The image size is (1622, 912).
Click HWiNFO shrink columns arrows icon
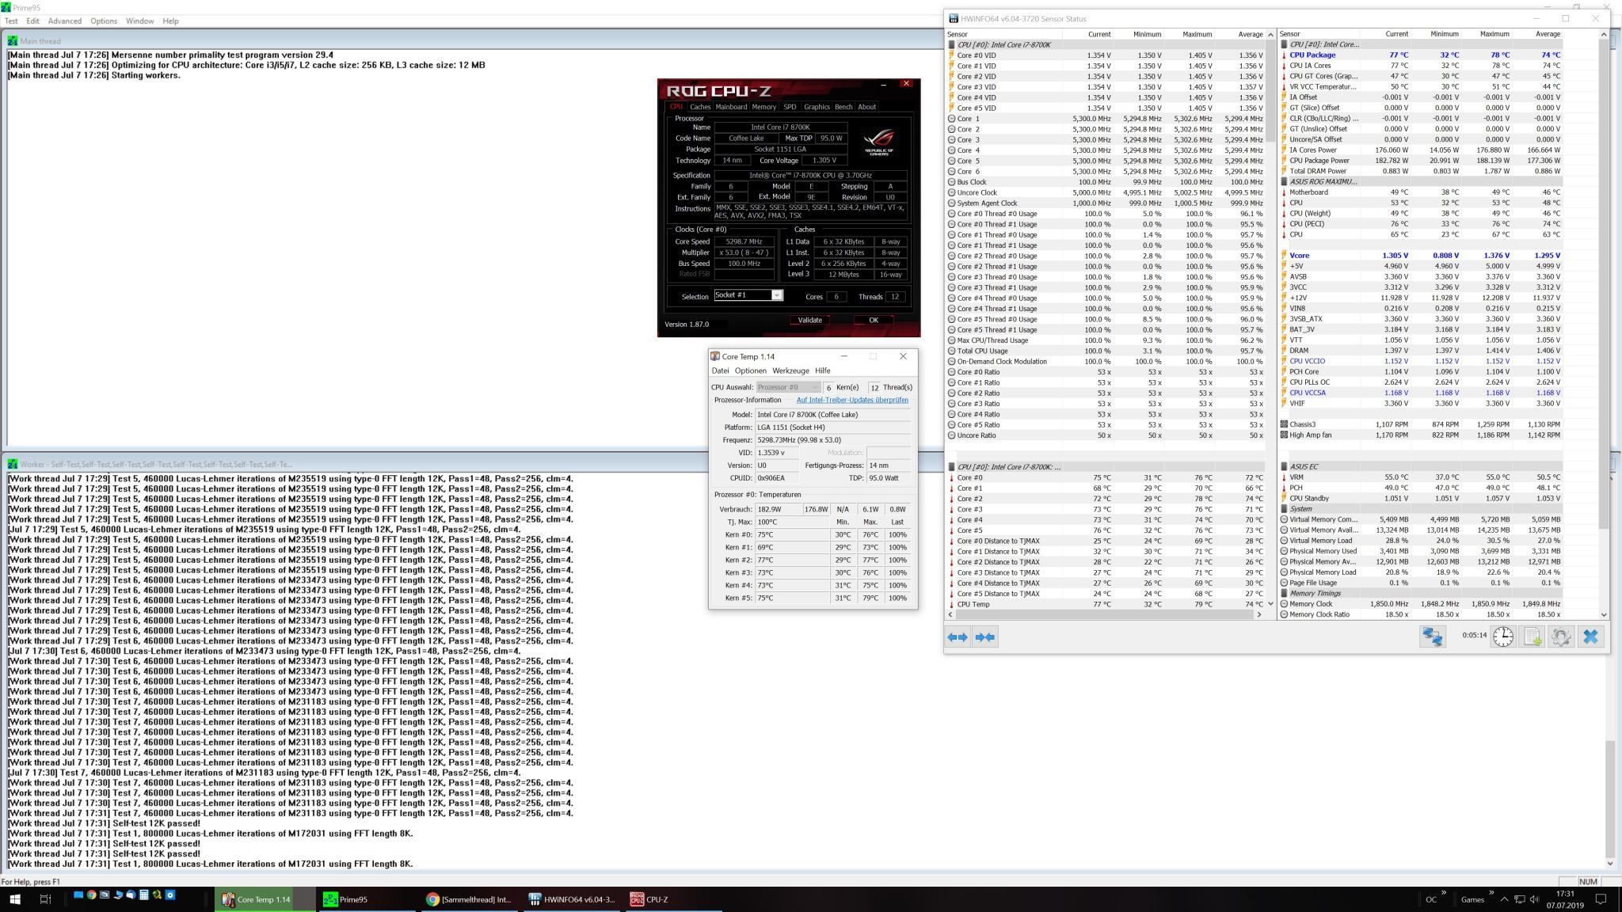[984, 637]
